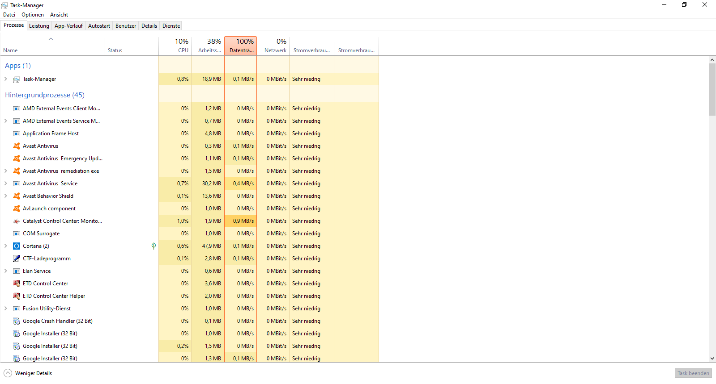Sort by the Netzwerk column header
The height and width of the screenshot is (384, 716).
point(273,46)
